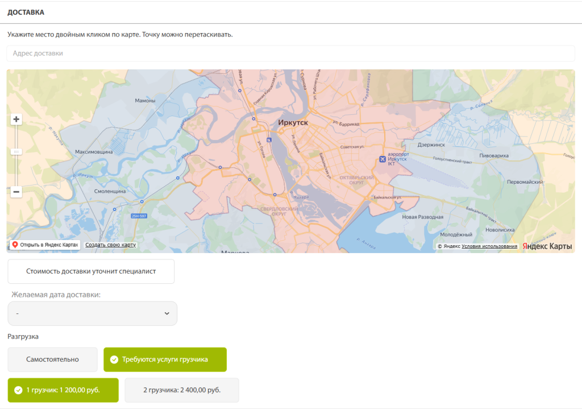The width and height of the screenshot is (582, 409).
Task: Click Молодёжный label on map
Action: [456, 234]
